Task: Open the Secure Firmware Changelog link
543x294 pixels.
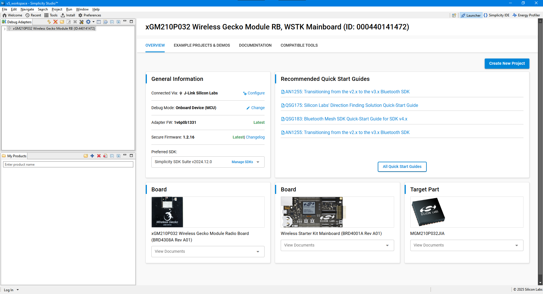Action: (x=255, y=137)
